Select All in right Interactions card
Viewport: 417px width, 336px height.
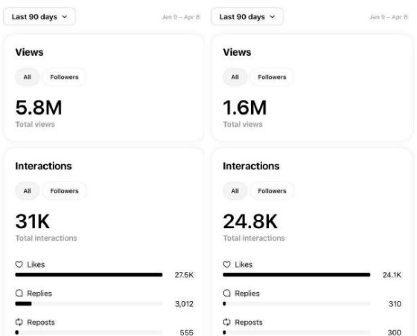coord(235,191)
